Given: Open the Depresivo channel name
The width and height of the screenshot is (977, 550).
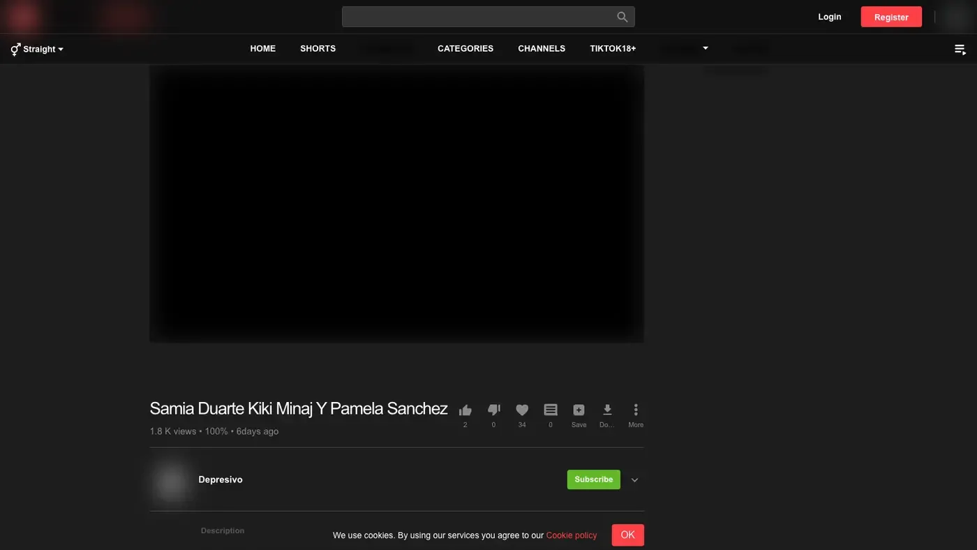Looking at the screenshot, I should [221, 480].
